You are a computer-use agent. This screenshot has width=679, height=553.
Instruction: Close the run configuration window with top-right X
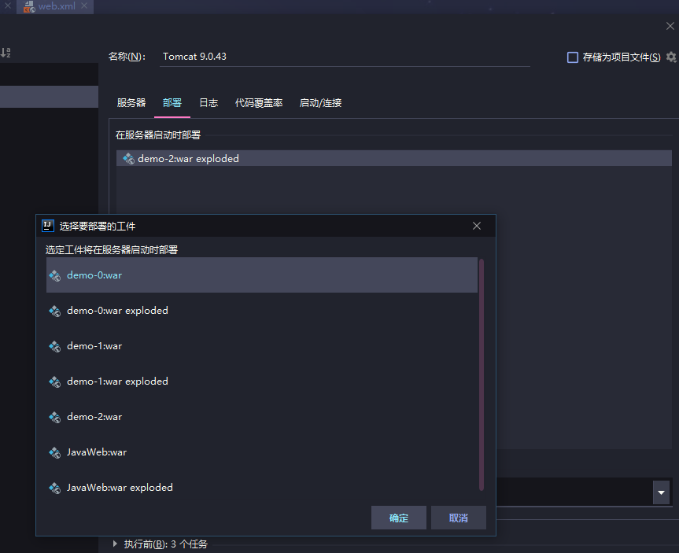click(x=670, y=27)
